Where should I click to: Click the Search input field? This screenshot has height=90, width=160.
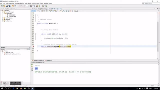152,3
